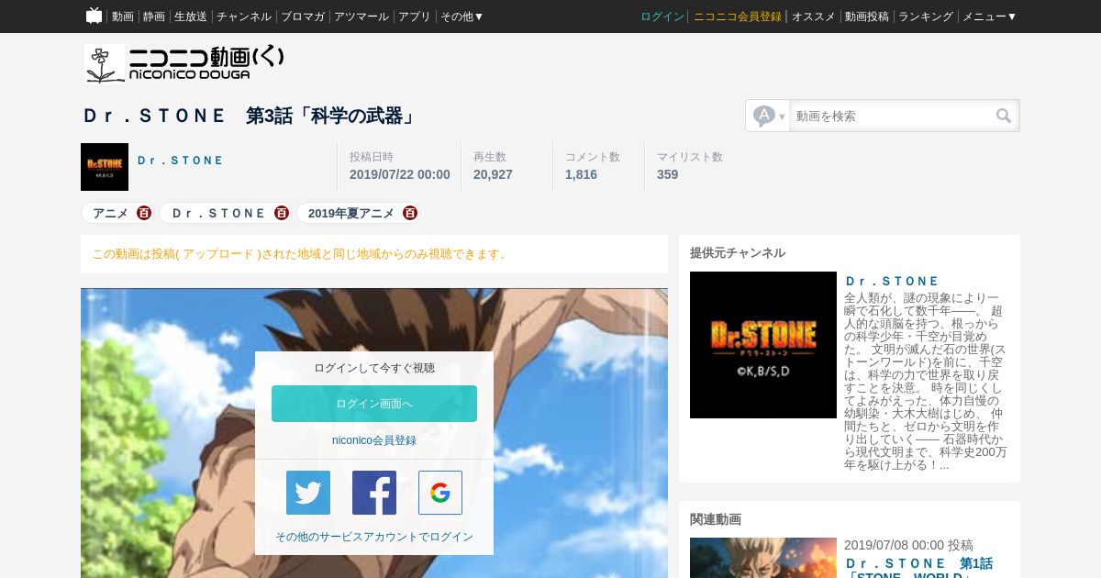Select the 2019年夏アニメ tag

(x=351, y=213)
